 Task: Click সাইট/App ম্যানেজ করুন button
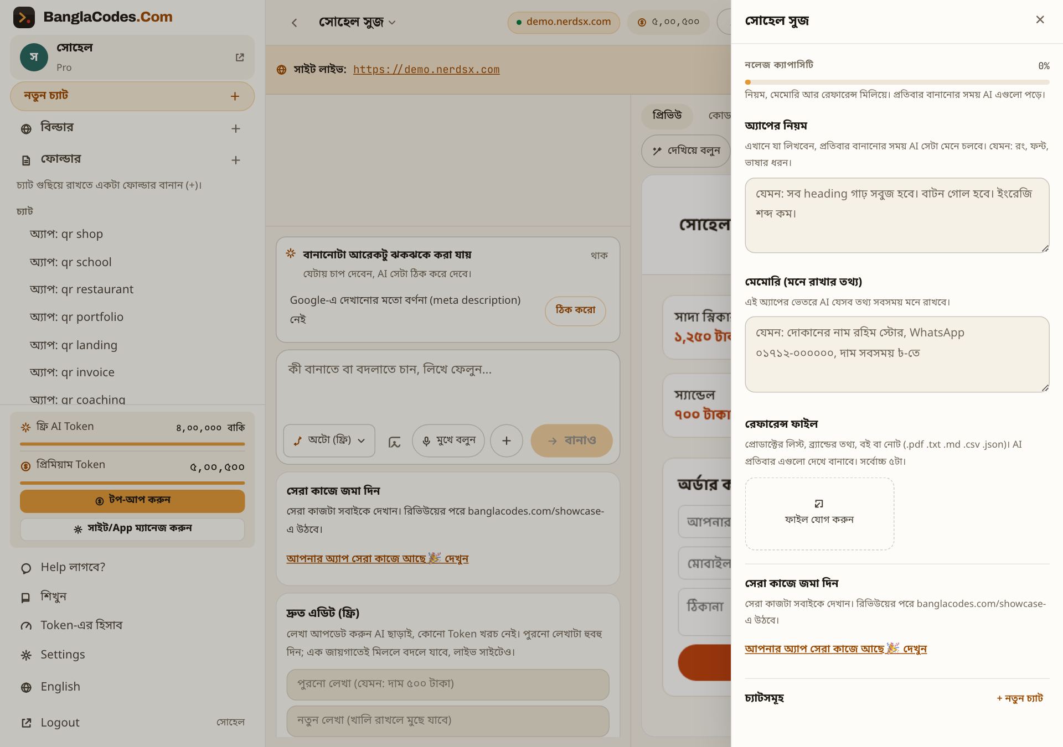[x=132, y=529]
